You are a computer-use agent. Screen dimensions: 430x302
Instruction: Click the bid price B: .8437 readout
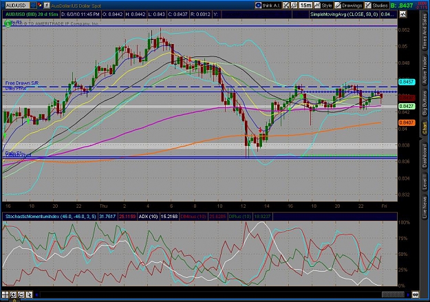[402, 6]
